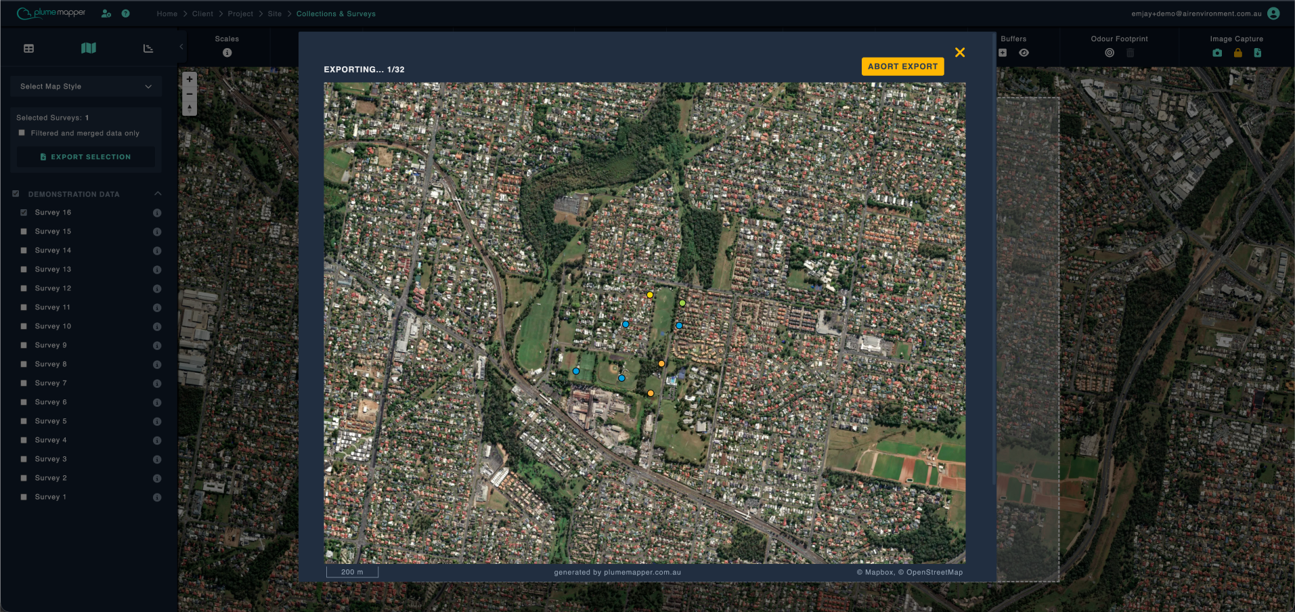Screen dimensions: 1295x612
Task: Click info icon for Survey 1
Action: click(157, 497)
